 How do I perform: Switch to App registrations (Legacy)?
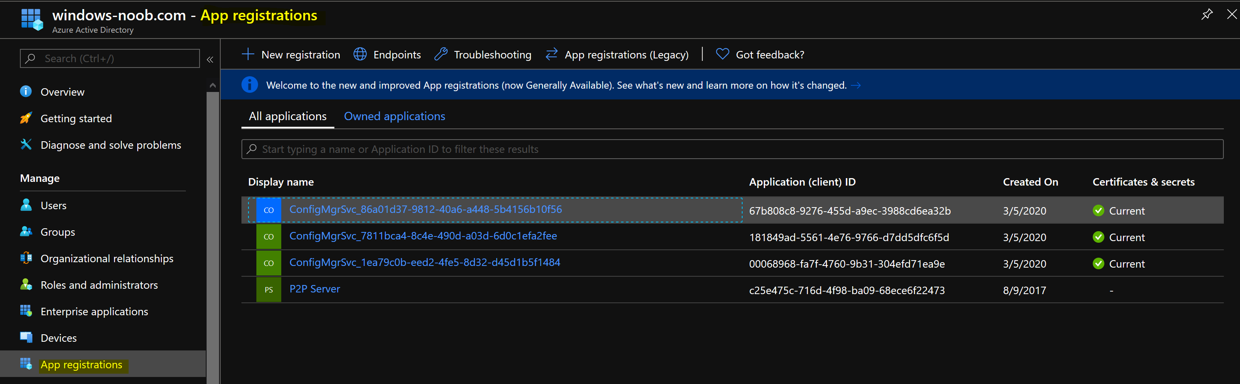626,55
